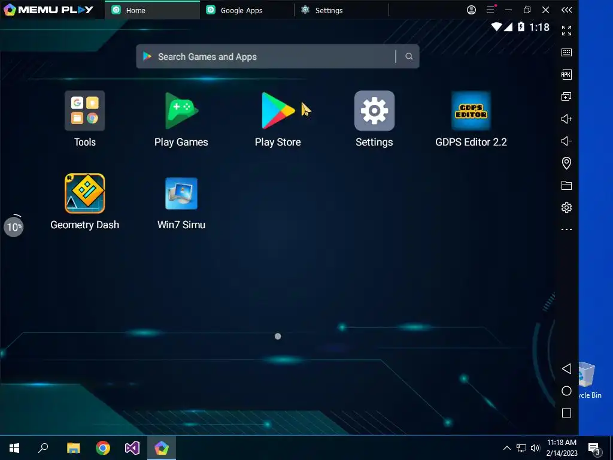Click MEmu Play logo
Viewport: 613px width, 460px height.
tap(48, 10)
